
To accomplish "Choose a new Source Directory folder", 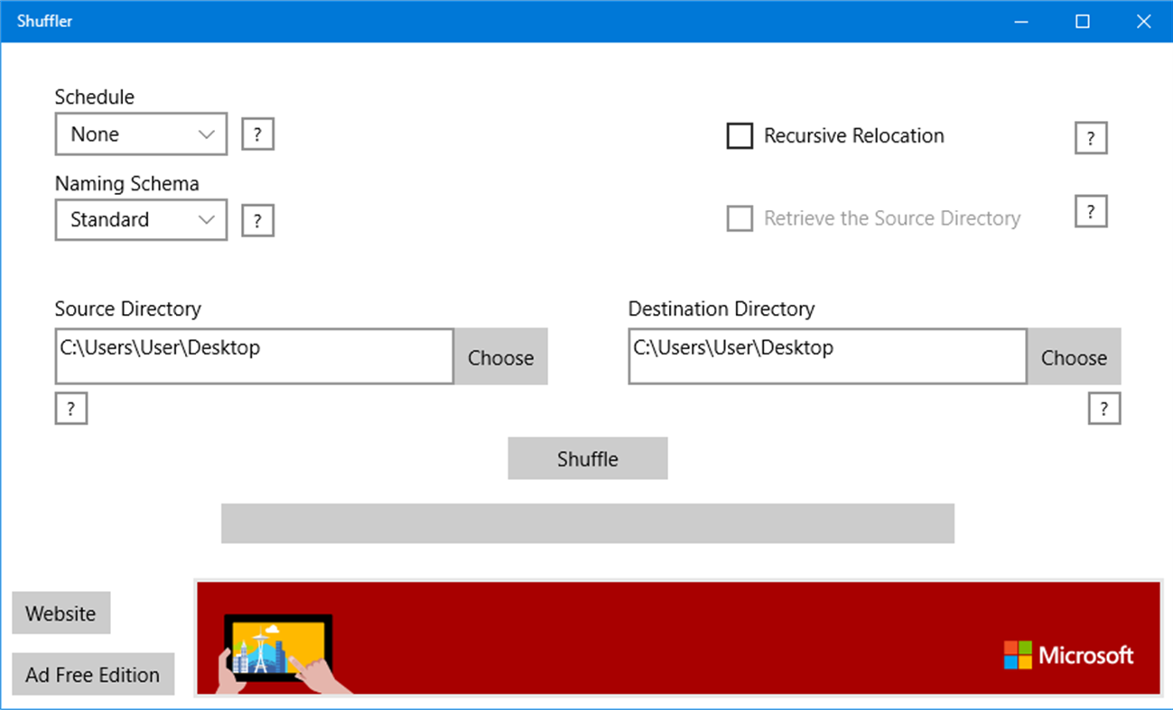I will pyautogui.click(x=500, y=356).
